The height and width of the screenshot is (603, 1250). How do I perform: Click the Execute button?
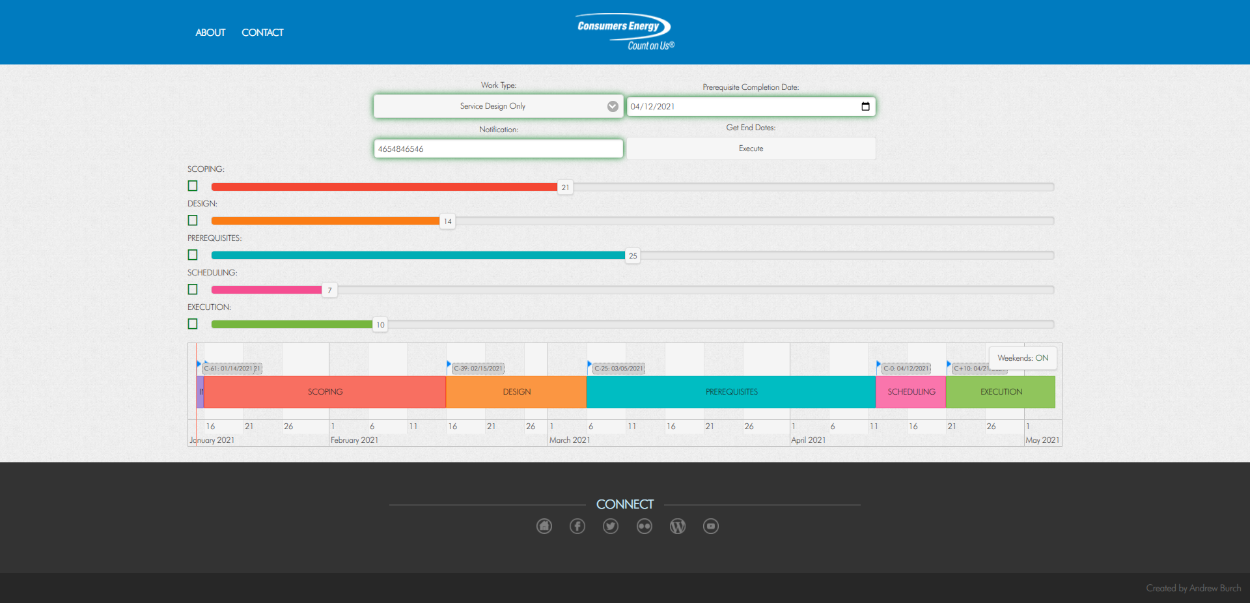(x=751, y=148)
